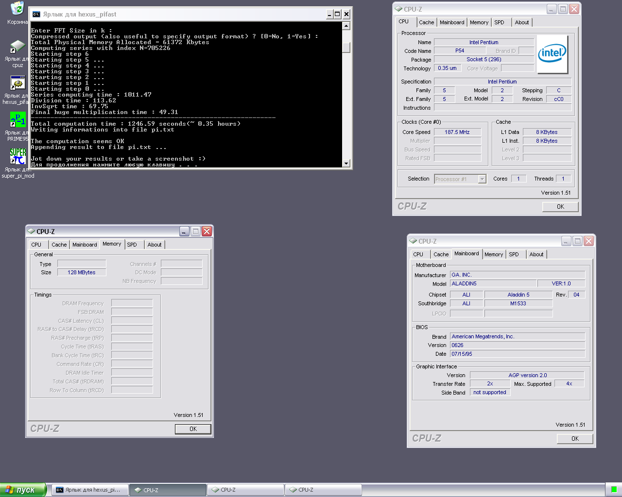Screen dimensions: 622x497
Task: Switch to Cache tab in Memory window
Action: pyautogui.click(x=59, y=245)
